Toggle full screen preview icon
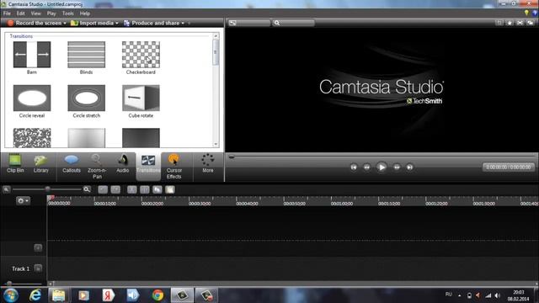539x303 pixels. tap(520, 23)
